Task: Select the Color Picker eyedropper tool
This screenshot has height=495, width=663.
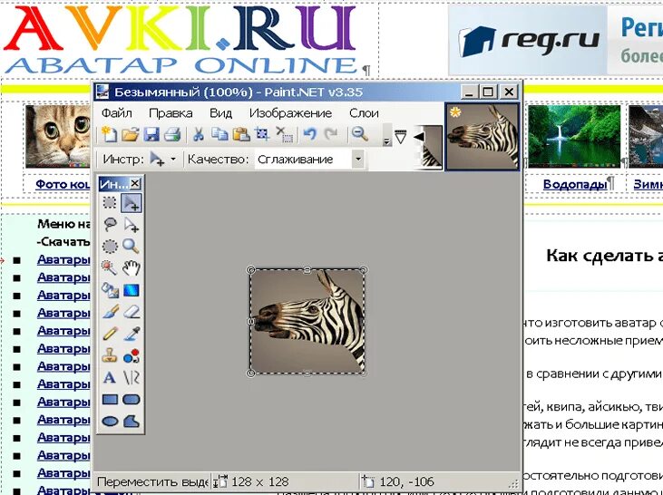Action: (132, 334)
